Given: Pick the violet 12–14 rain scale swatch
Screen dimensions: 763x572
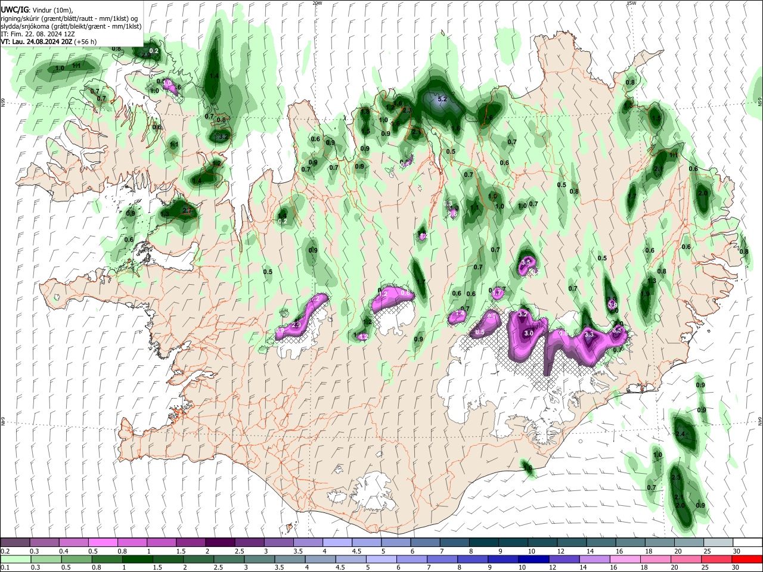Looking at the screenshot, I should (565, 559).
